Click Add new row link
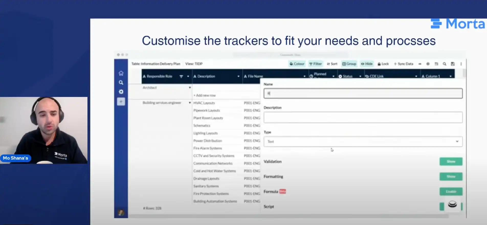Screen dimensions: 487x225 pyautogui.click(x=205, y=95)
